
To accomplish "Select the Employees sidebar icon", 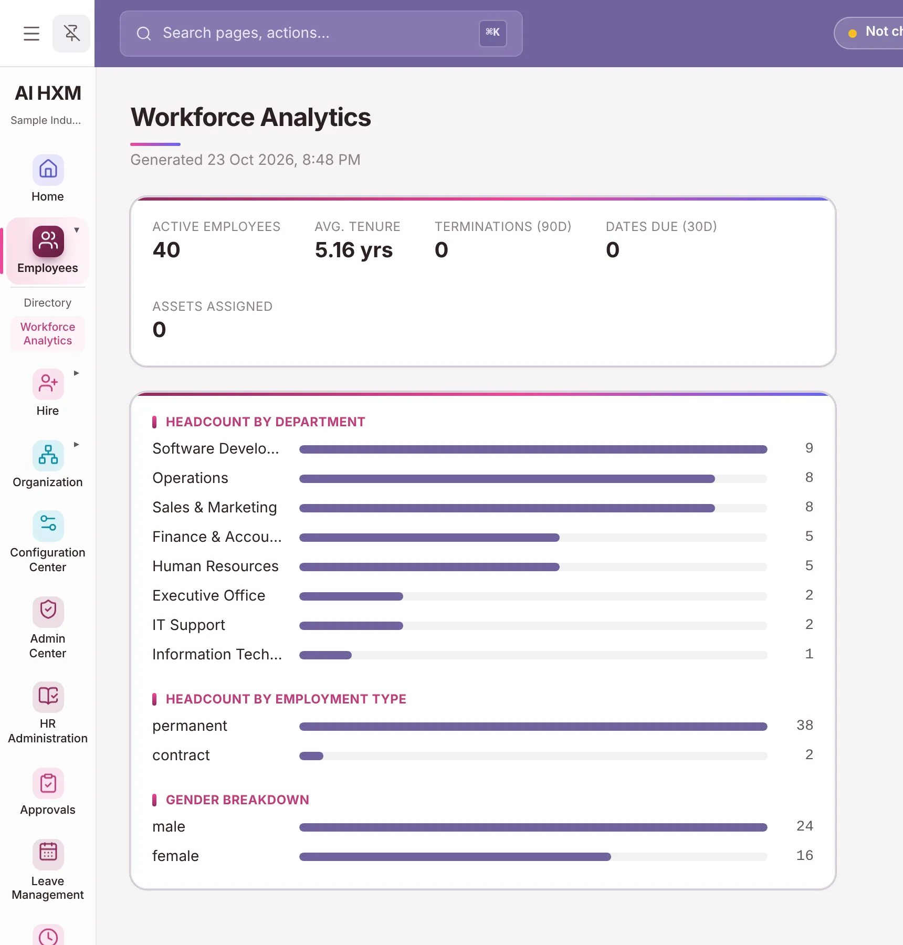I will pos(48,241).
